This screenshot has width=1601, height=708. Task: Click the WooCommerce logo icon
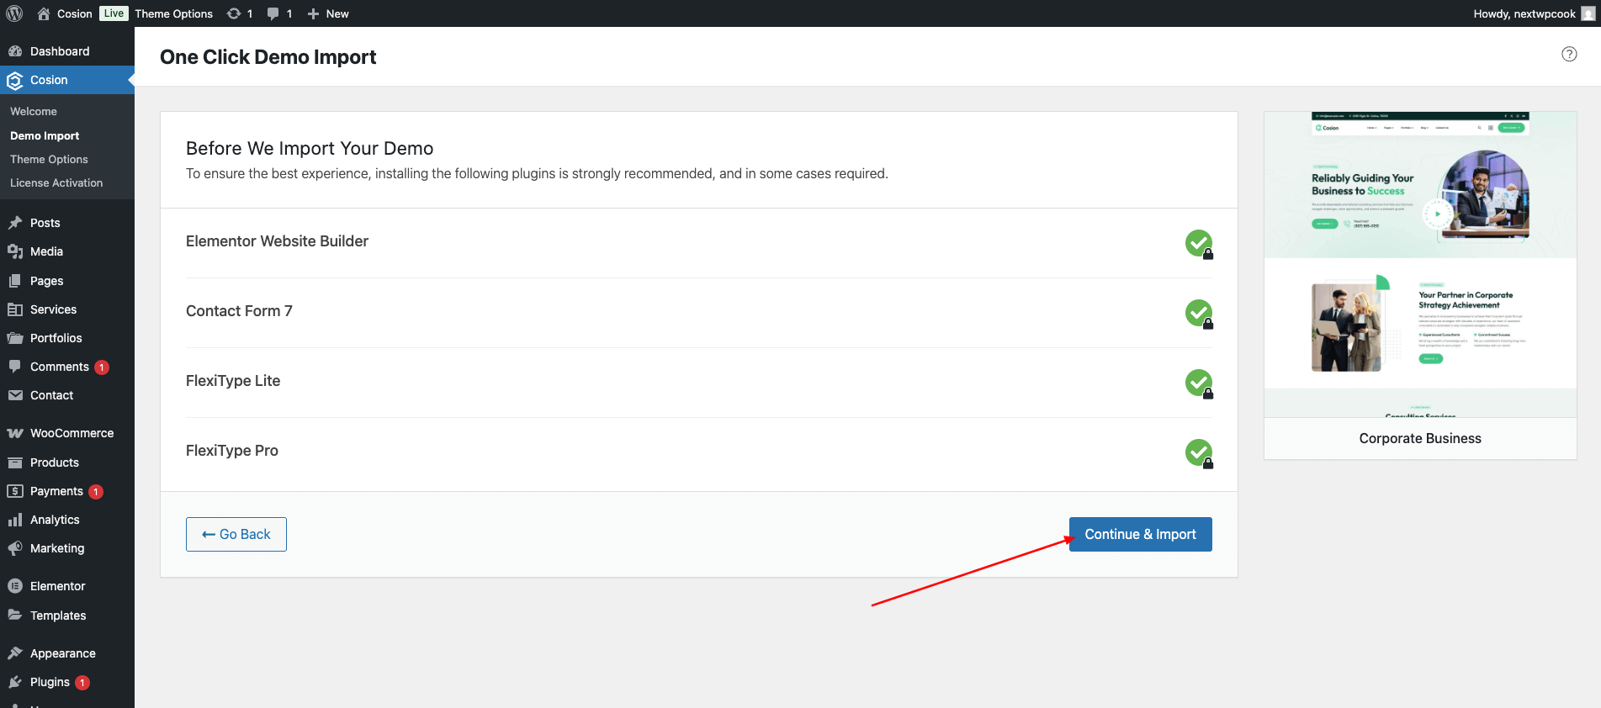click(x=15, y=433)
